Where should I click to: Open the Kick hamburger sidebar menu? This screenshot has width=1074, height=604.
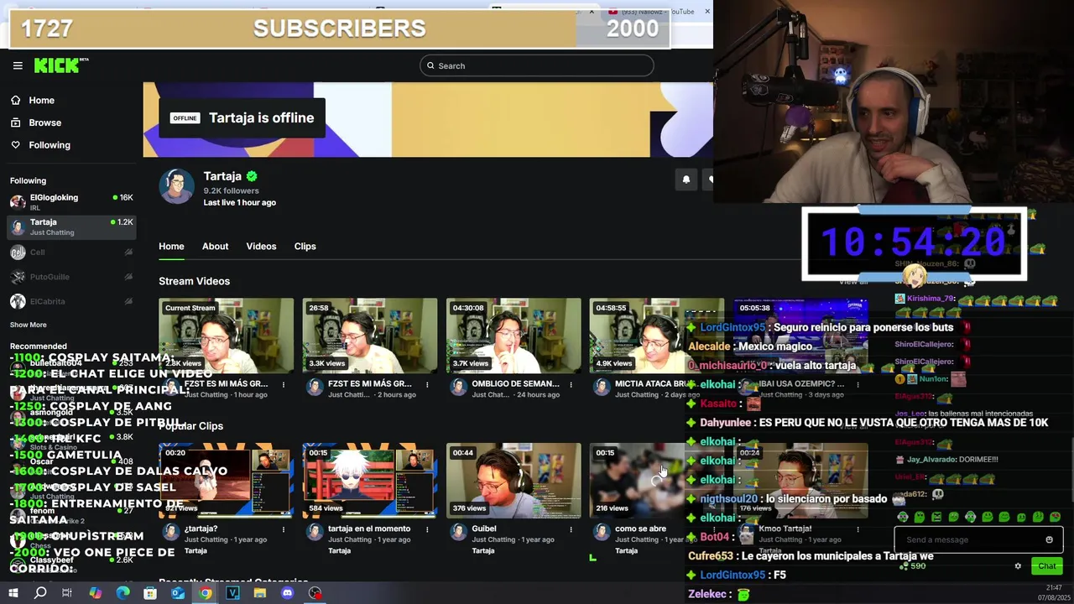(18, 65)
